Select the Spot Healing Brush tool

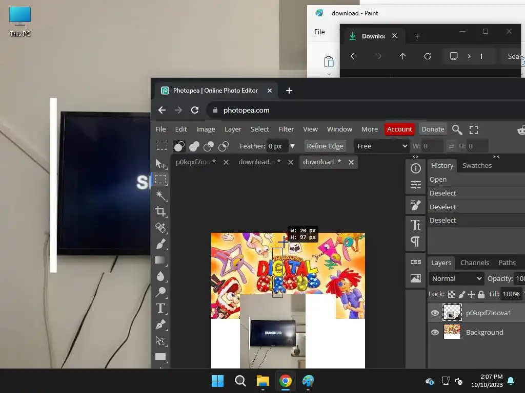[160, 228]
